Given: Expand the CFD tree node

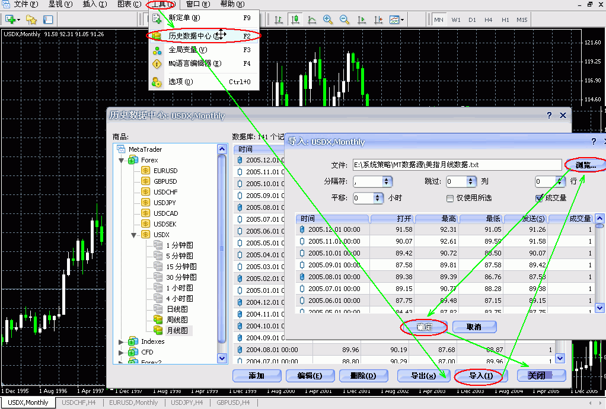Looking at the screenshot, I should click(121, 352).
